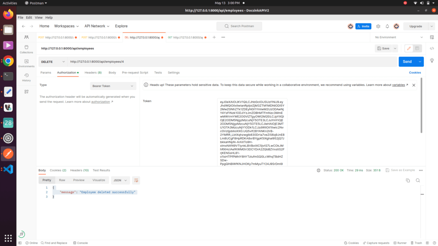438x246 pixels.
Task: Open Find and Replace from the status bar
Action: pos(54,243)
